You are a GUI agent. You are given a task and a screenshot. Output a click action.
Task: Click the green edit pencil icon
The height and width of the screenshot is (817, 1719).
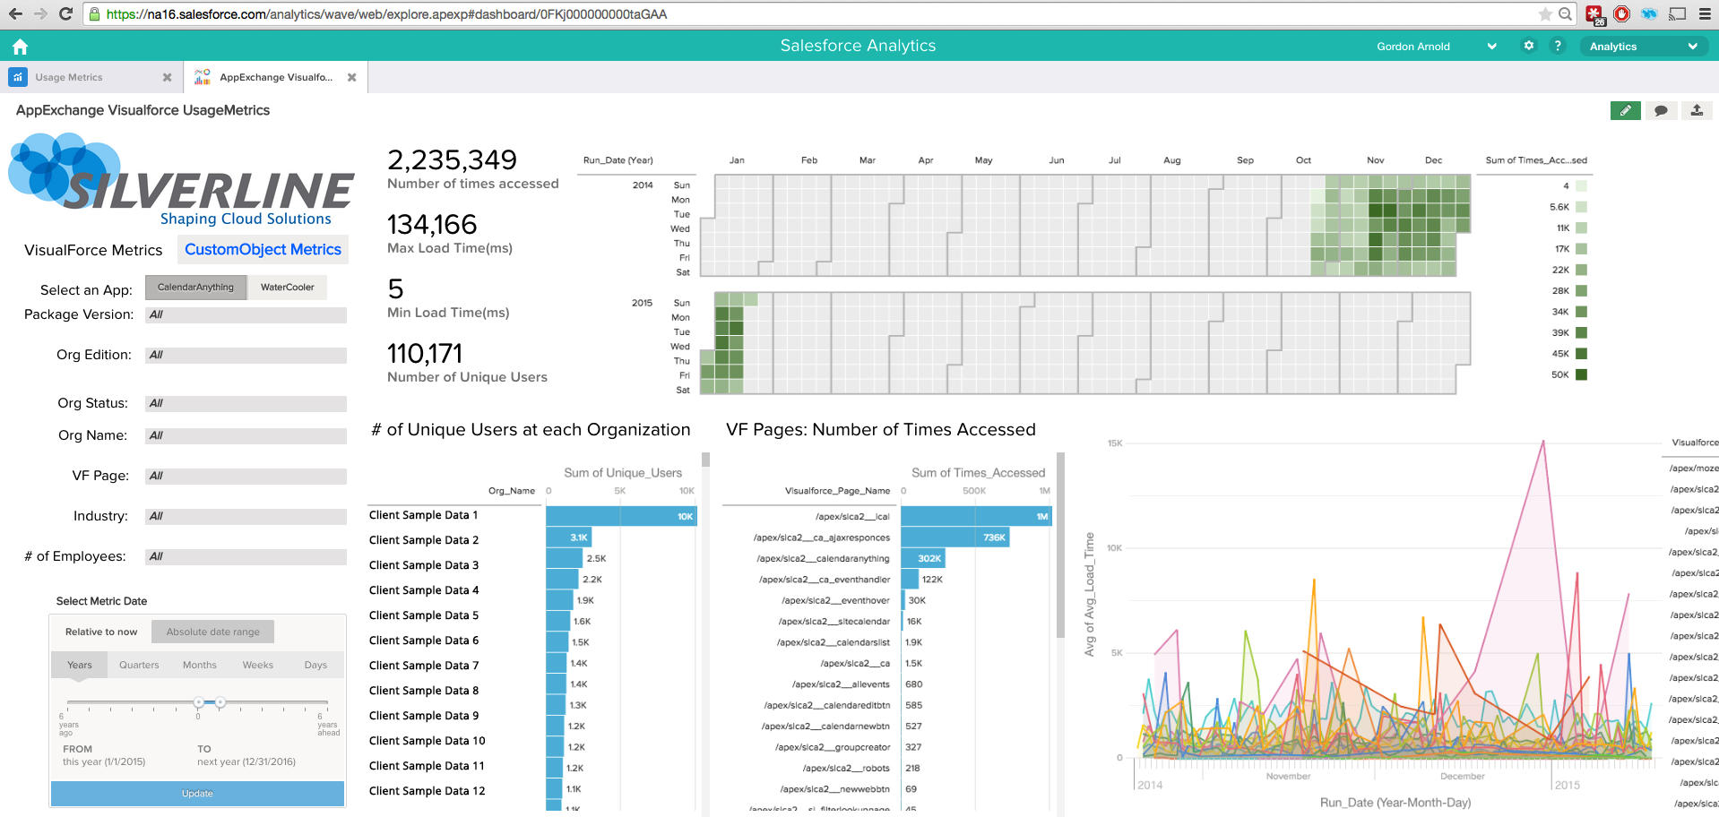[1625, 110]
